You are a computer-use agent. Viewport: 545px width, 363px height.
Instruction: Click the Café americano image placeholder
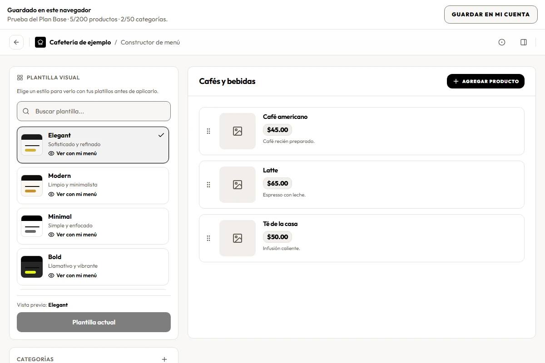point(238,131)
